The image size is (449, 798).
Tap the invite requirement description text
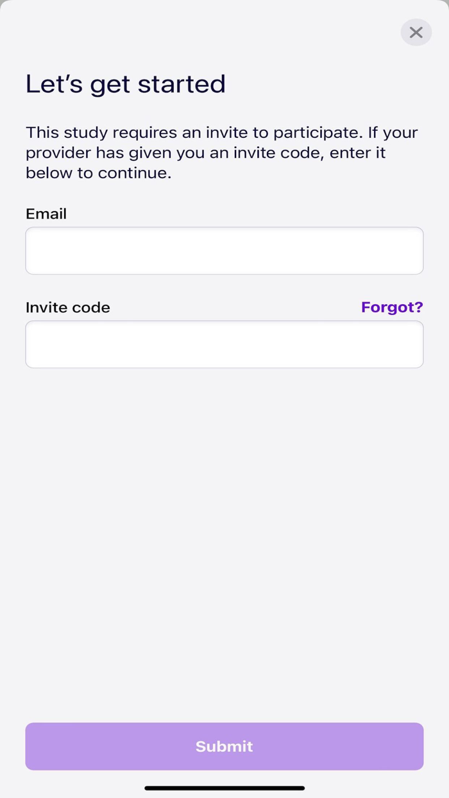click(222, 153)
